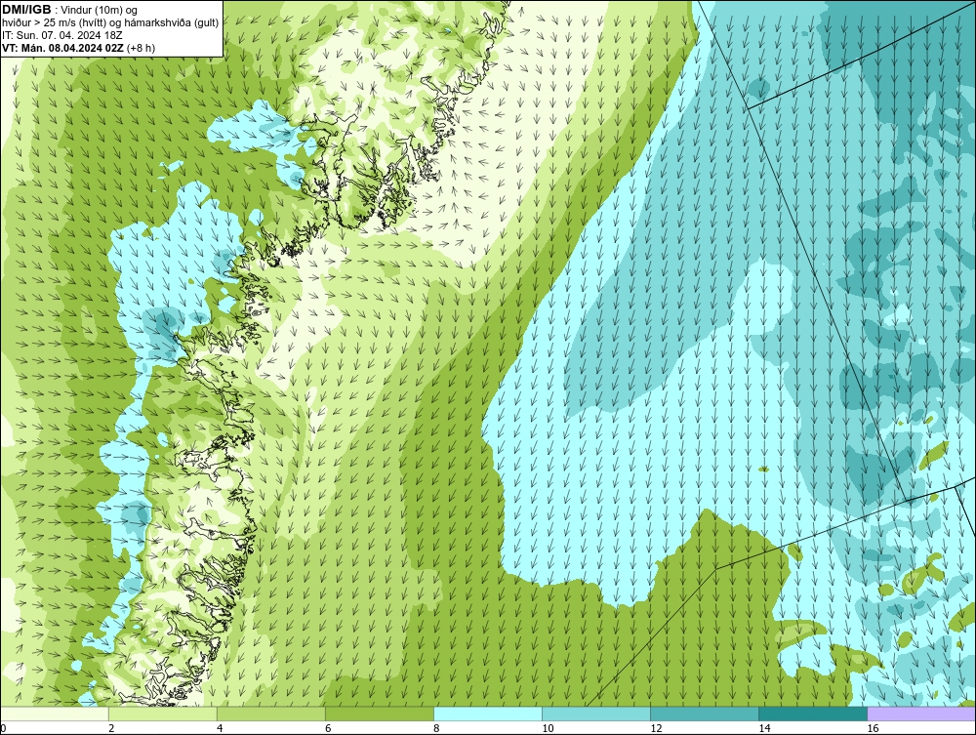The width and height of the screenshot is (976, 735).
Task: Click the legend label '16'
Action: pos(872,728)
